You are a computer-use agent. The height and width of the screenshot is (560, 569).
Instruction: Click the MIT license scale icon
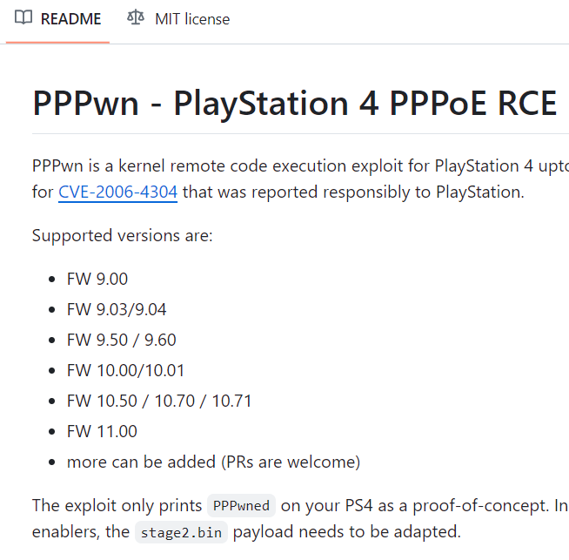coord(136,17)
